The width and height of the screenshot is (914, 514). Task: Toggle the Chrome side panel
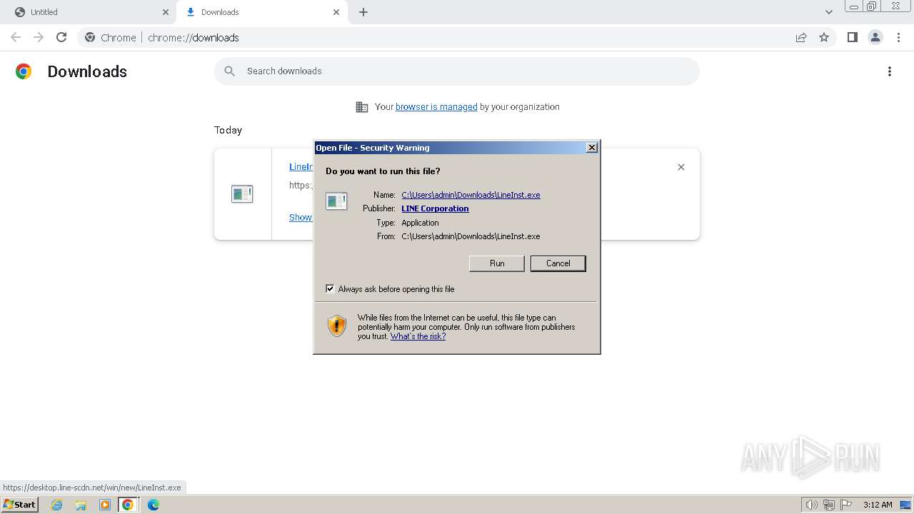(853, 37)
